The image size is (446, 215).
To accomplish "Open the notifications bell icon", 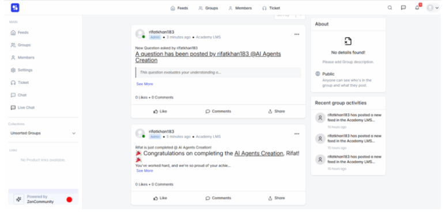I will [x=417, y=7].
